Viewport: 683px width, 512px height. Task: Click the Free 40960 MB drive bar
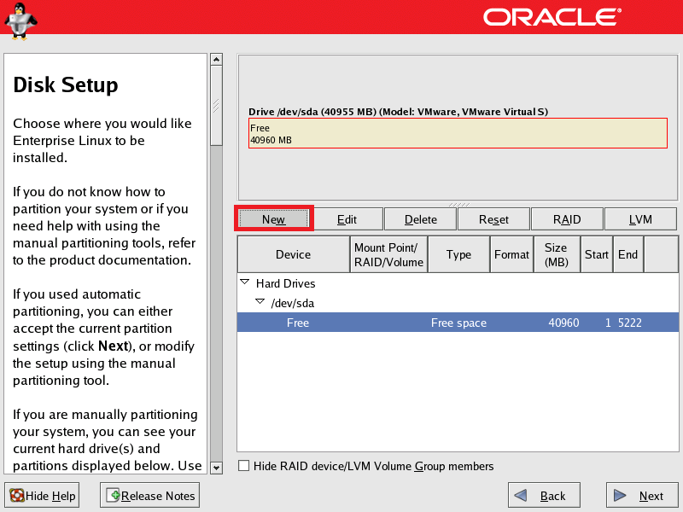(458, 133)
